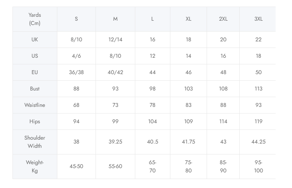292x188 pixels.
Task: Click the UK 8/10 cell
Action: (x=76, y=39)
